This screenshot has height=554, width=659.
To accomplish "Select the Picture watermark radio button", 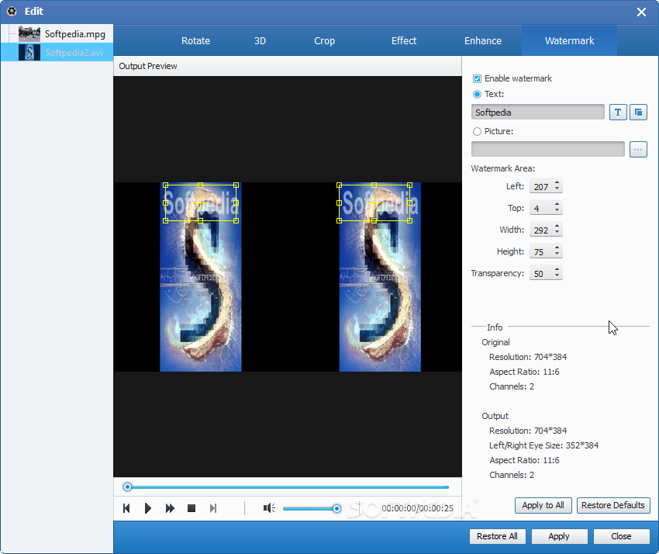I will tap(477, 132).
